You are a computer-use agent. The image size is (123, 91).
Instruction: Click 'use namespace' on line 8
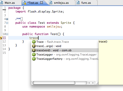34,27
